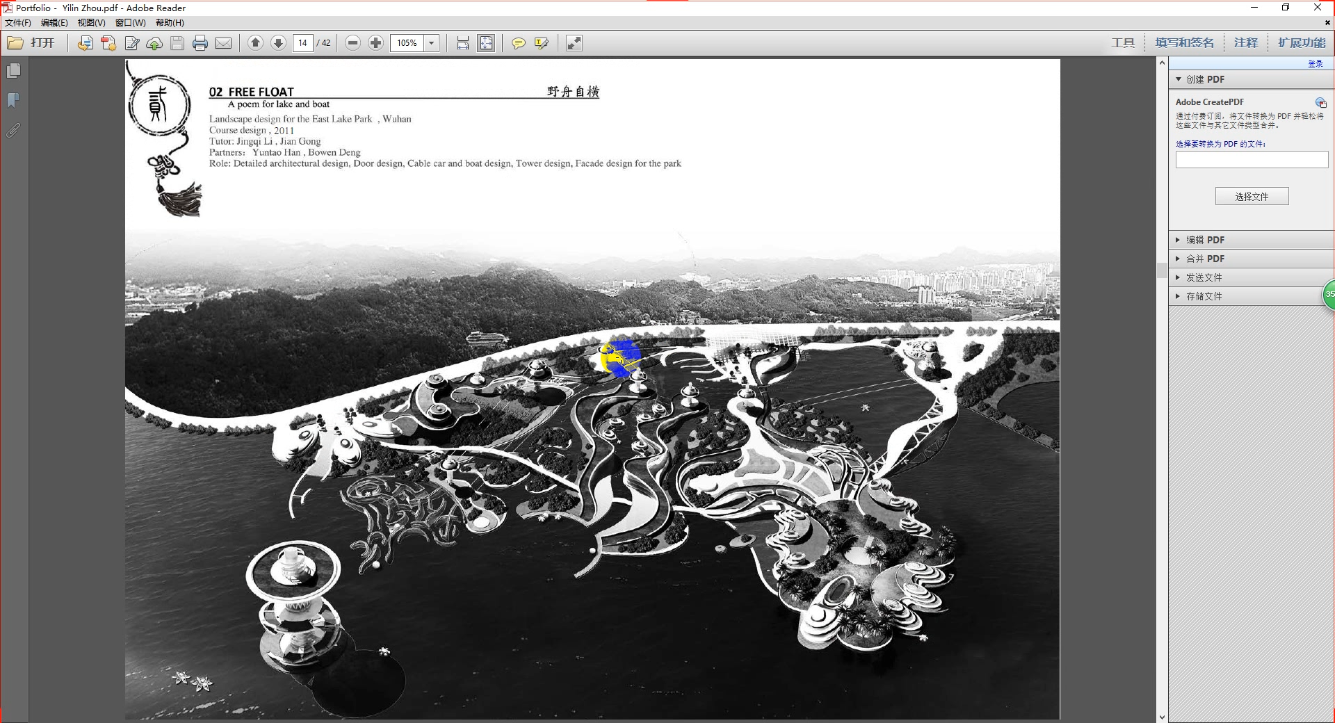Image resolution: width=1335 pixels, height=723 pixels.
Task: Click the 选择文件 button
Action: click(1252, 197)
